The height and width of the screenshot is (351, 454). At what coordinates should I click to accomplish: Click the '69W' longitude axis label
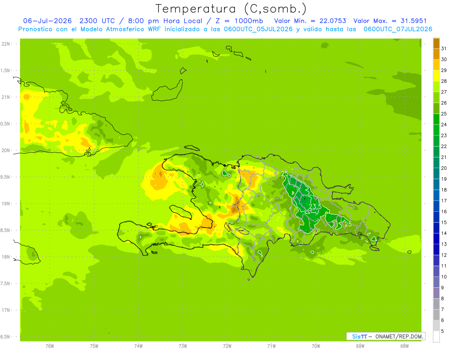point(360,346)
